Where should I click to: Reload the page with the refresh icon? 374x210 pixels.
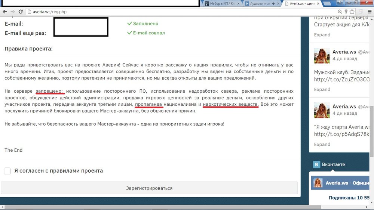click(x=21, y=12)
